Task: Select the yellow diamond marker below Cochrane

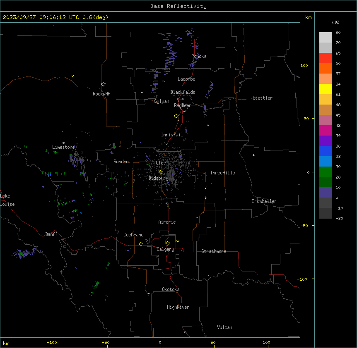Action: [x=141, y=244]
